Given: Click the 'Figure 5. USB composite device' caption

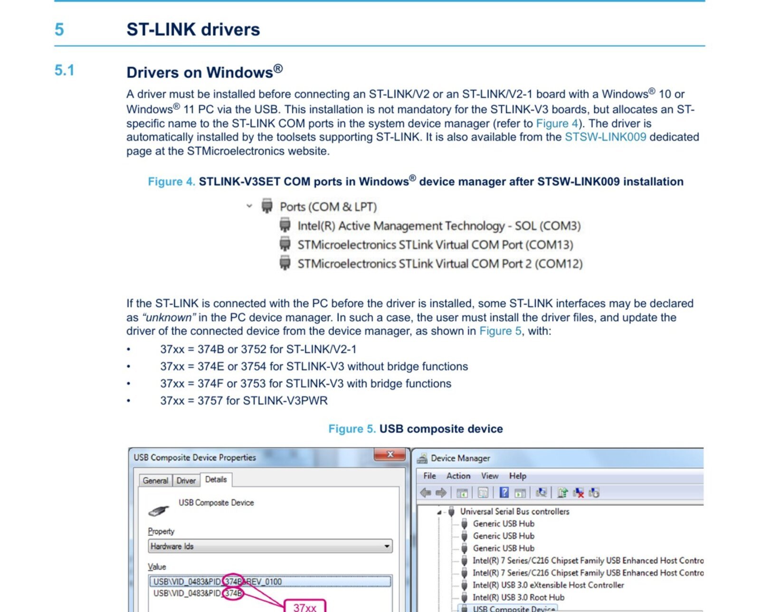Looking at the screenshot, I should [416, 429].
